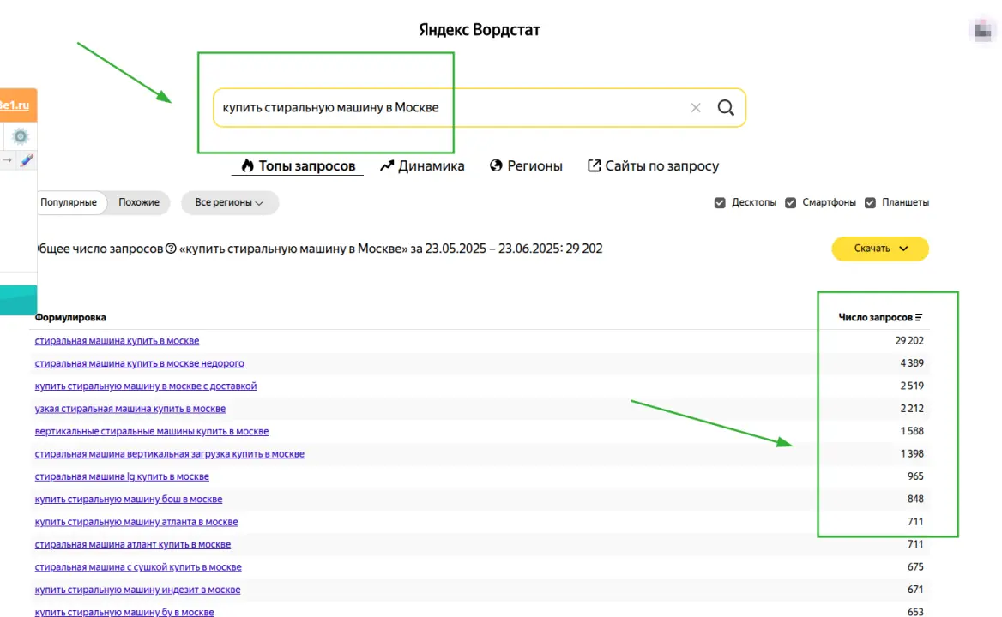Click the magnifying glass search icon
This screenshot has height=617, width=1002.
pyautogui.click(x=725, y=108)
